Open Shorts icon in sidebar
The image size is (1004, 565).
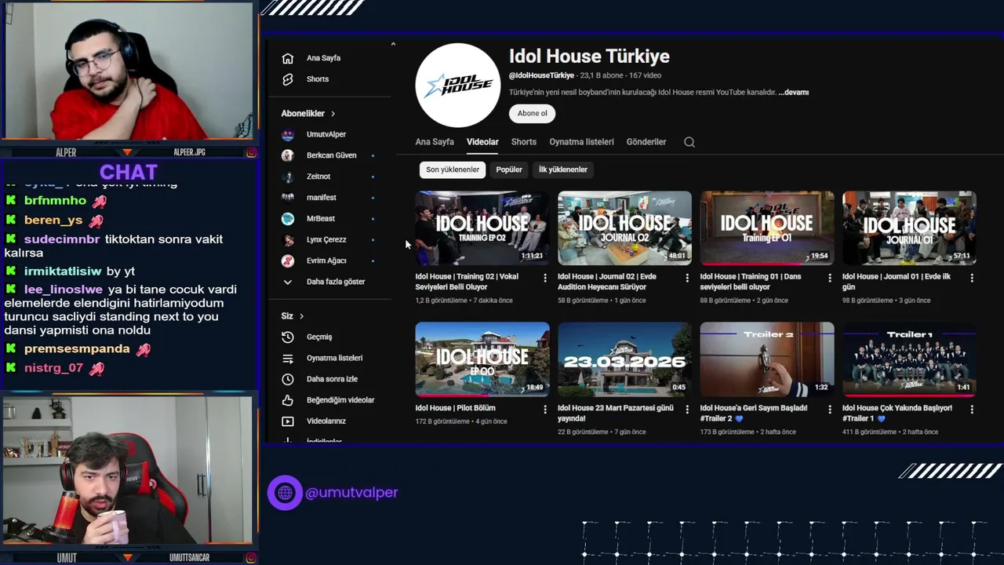288,79
